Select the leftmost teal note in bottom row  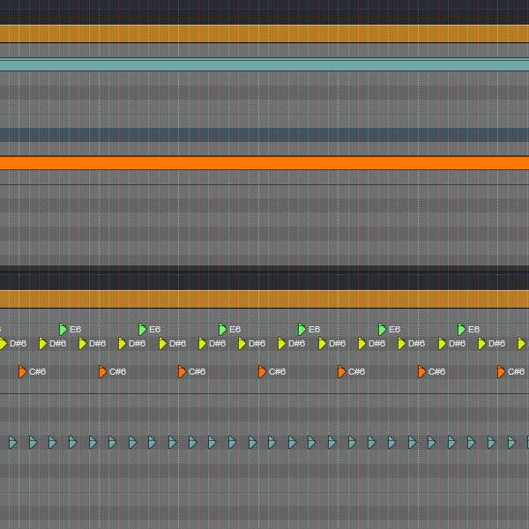click(12, 442)
